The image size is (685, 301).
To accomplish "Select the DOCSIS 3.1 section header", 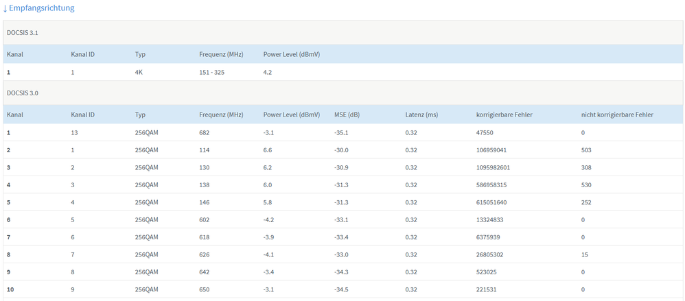I will pyautogui.click(x=343, y=32).
